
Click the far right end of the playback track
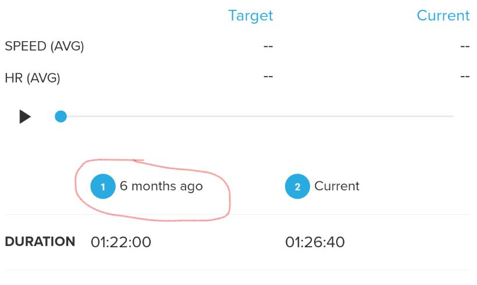coord(451,117)
